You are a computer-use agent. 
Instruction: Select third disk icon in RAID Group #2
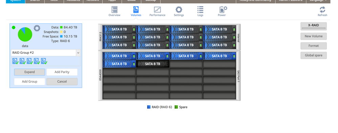tap(29, 61)
